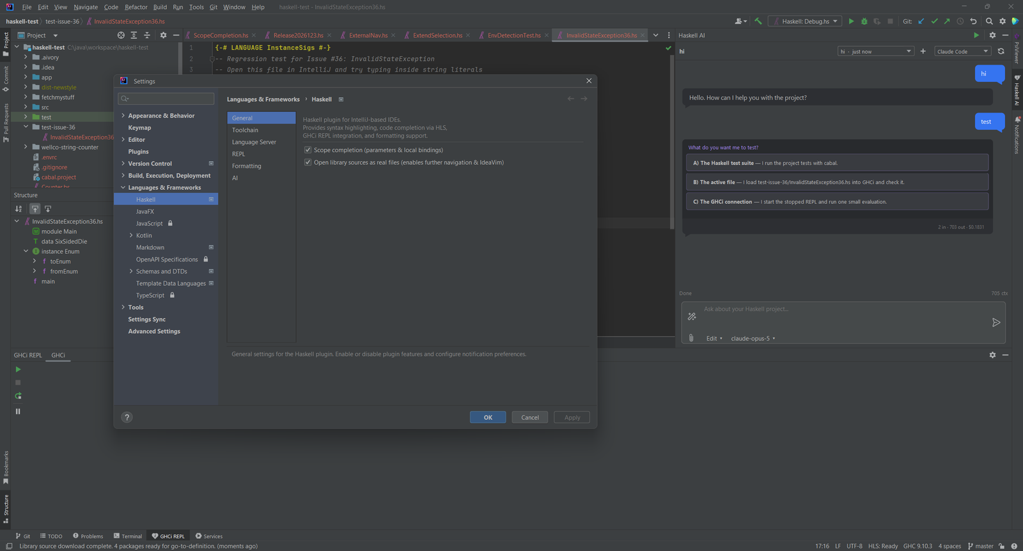
Task: Open the Problems tool window
Action: pyautogui.click(x=88, y=536)
